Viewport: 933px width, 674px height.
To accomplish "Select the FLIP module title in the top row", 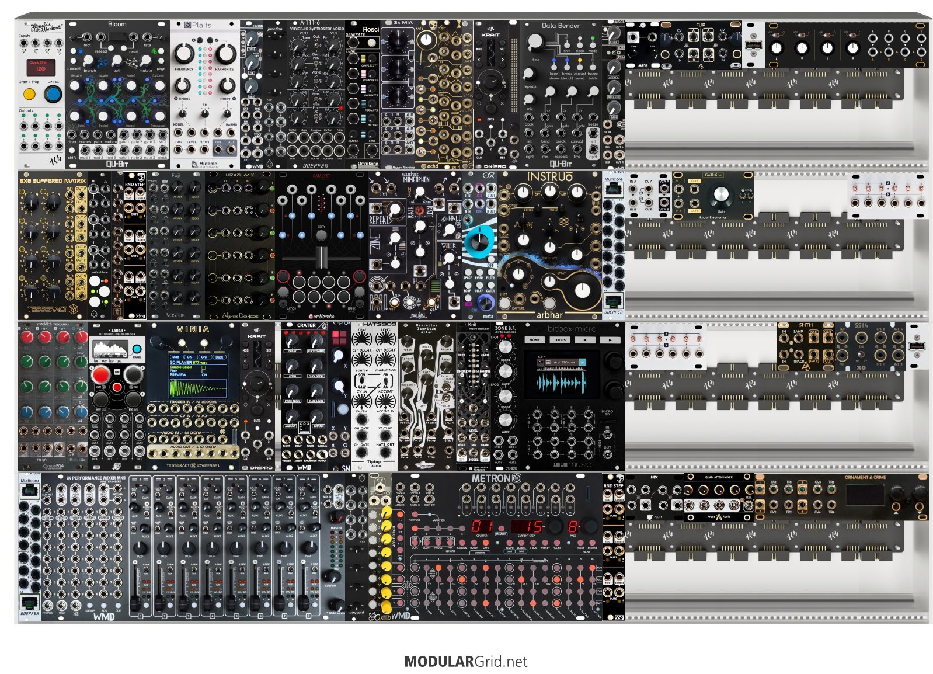I will pyautogui.click(x=700, y=25).
